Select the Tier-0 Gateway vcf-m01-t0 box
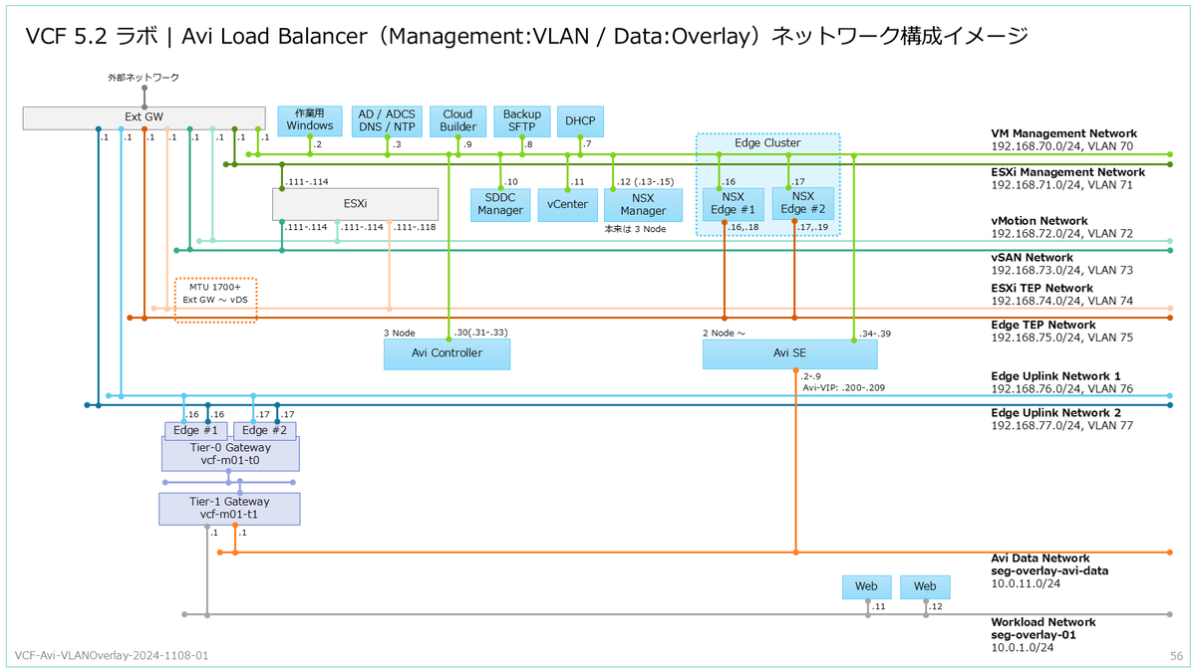 coord(229,455)
